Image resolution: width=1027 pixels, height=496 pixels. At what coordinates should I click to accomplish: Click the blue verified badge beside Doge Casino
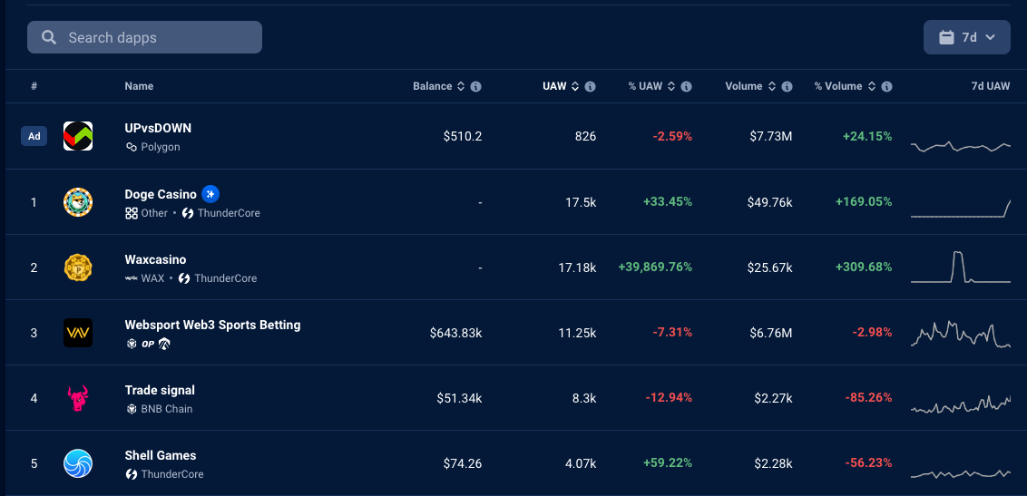tap(210, 194)
